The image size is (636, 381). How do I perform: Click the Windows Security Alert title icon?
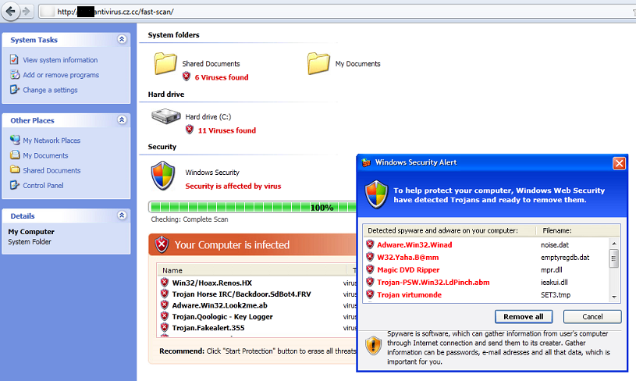pyautogui.click(x=366, y=162)
